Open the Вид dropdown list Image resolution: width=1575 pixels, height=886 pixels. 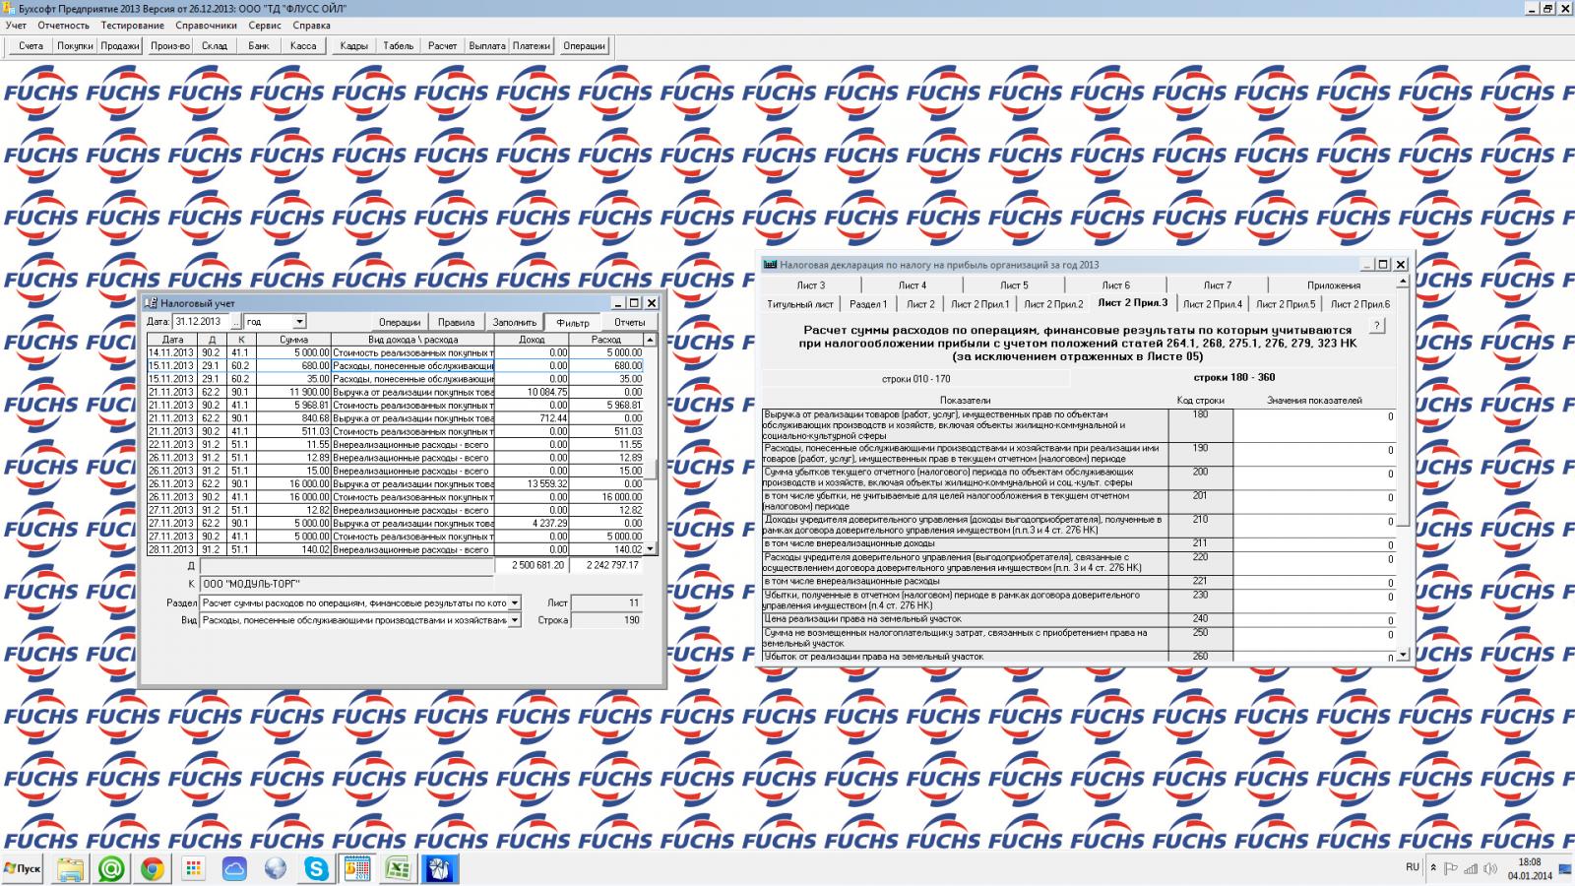coord(514,620)
